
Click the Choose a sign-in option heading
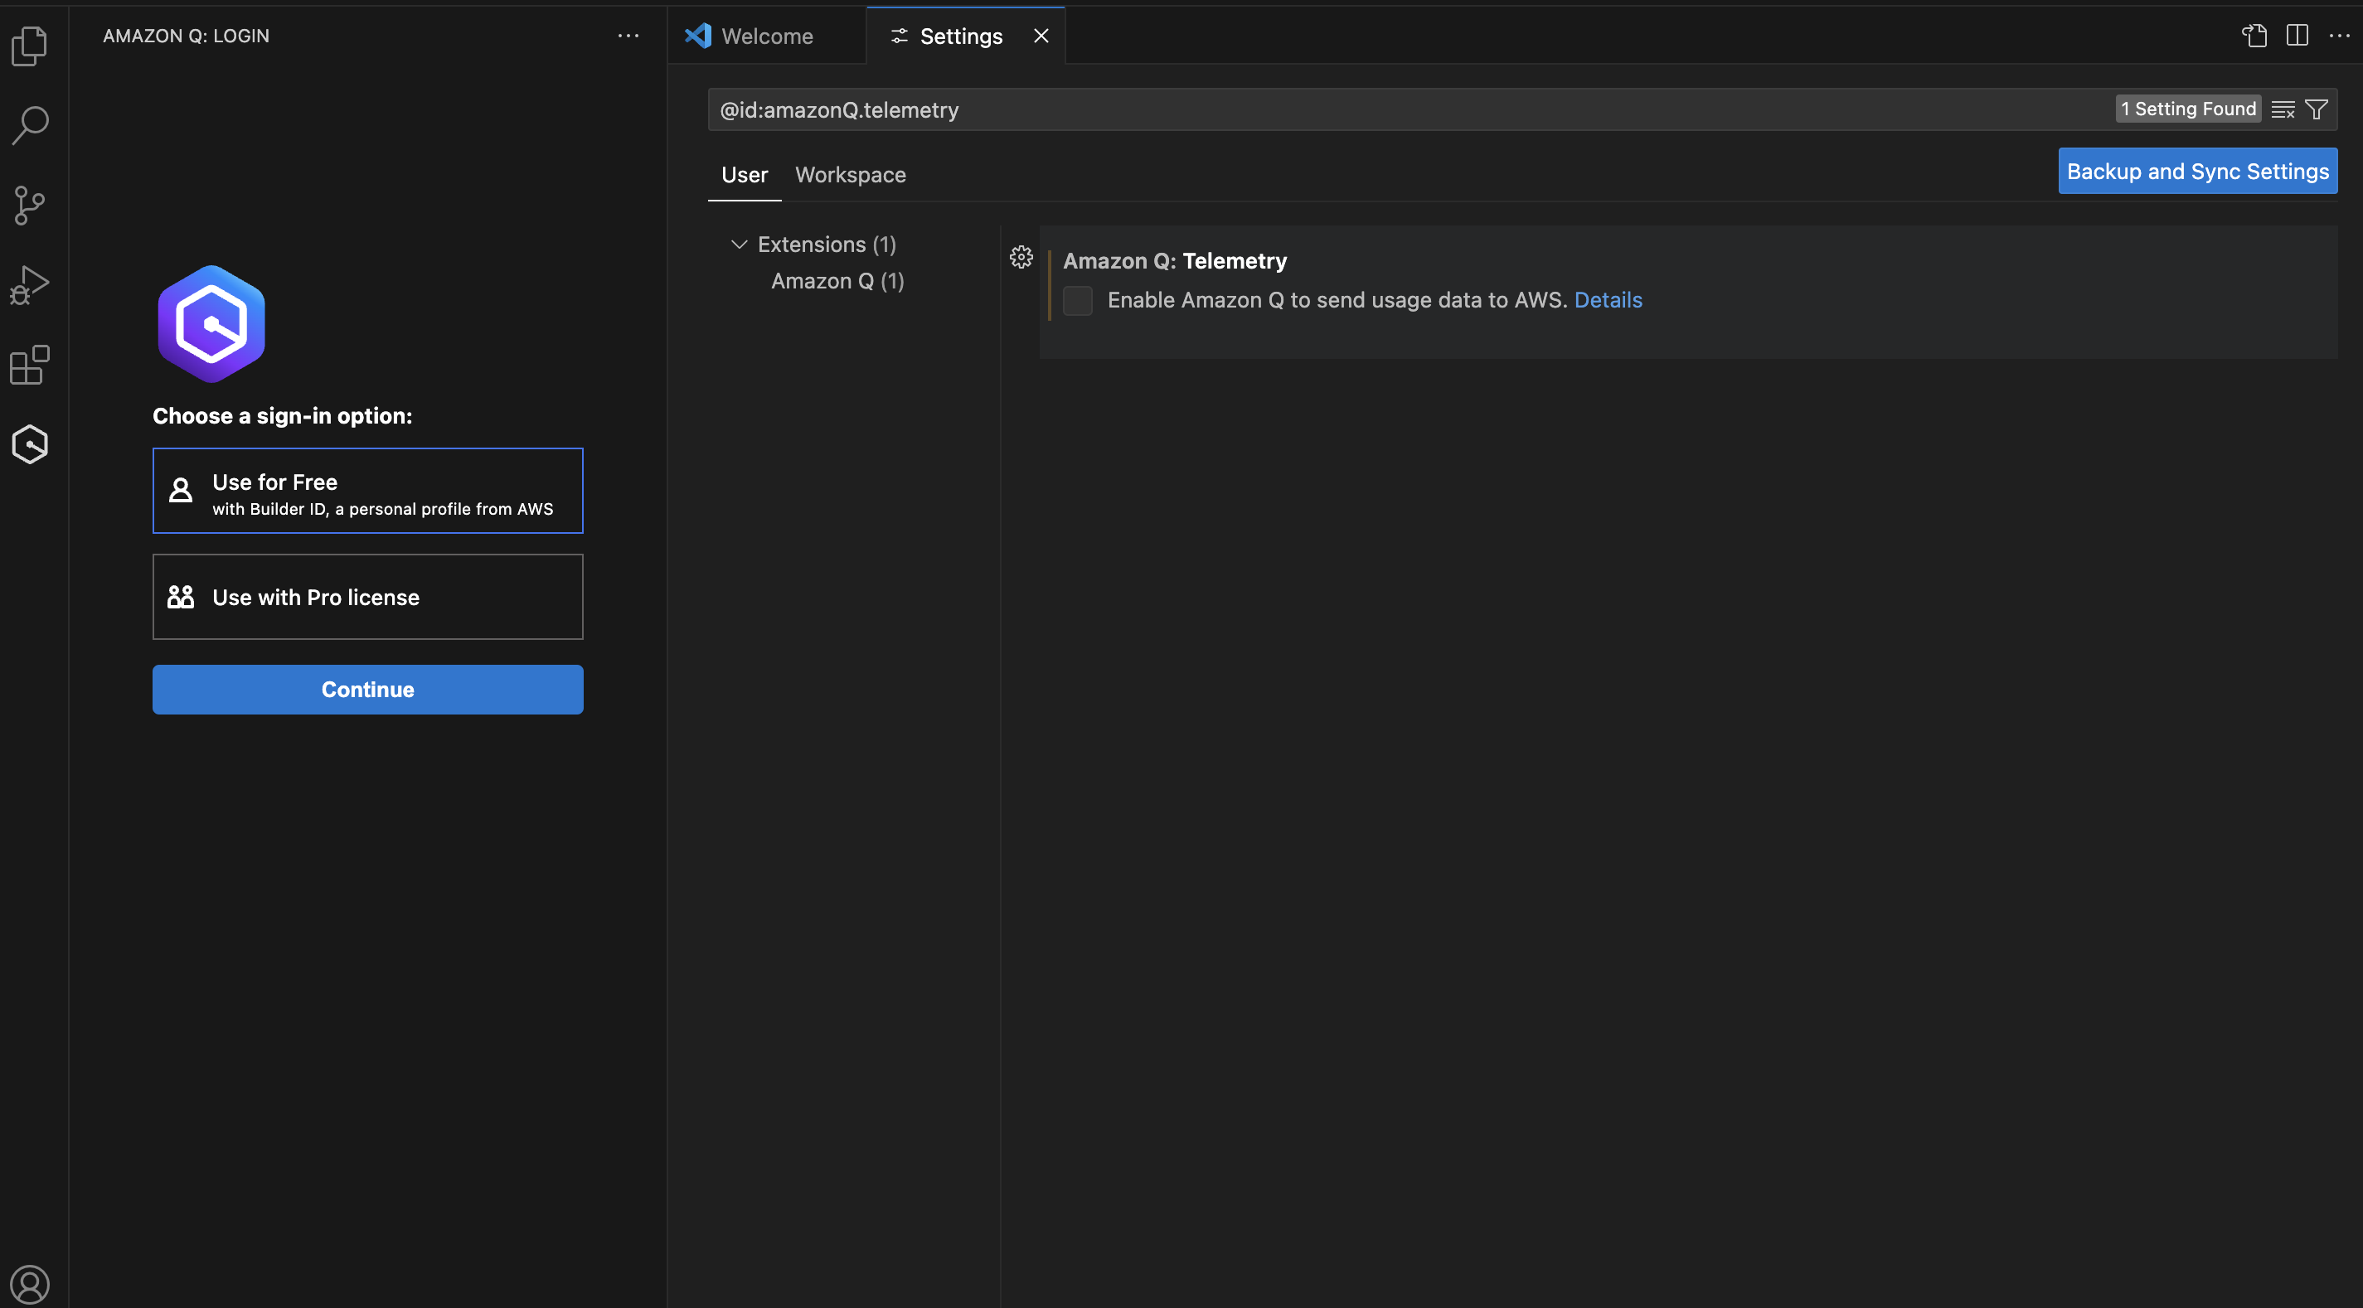coord(283,416)
